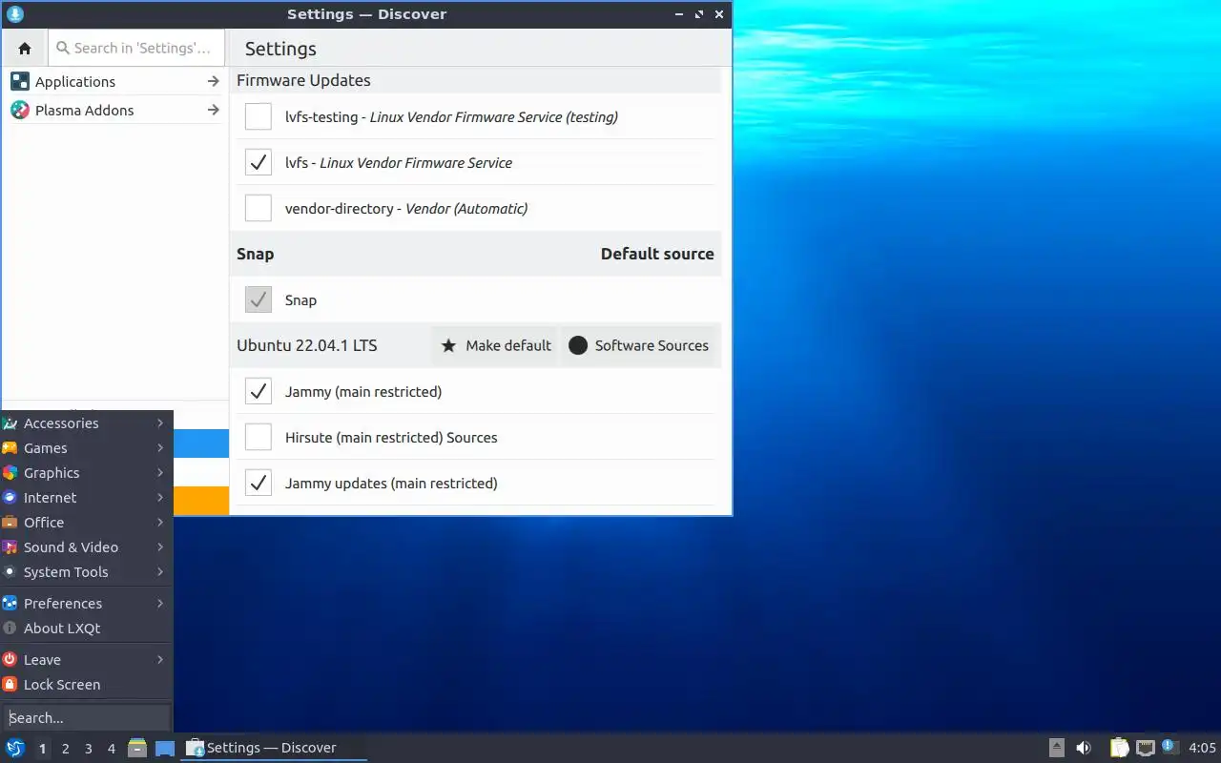
Task: Uncheck the lvfs firmware service
Action: (259, 162)
